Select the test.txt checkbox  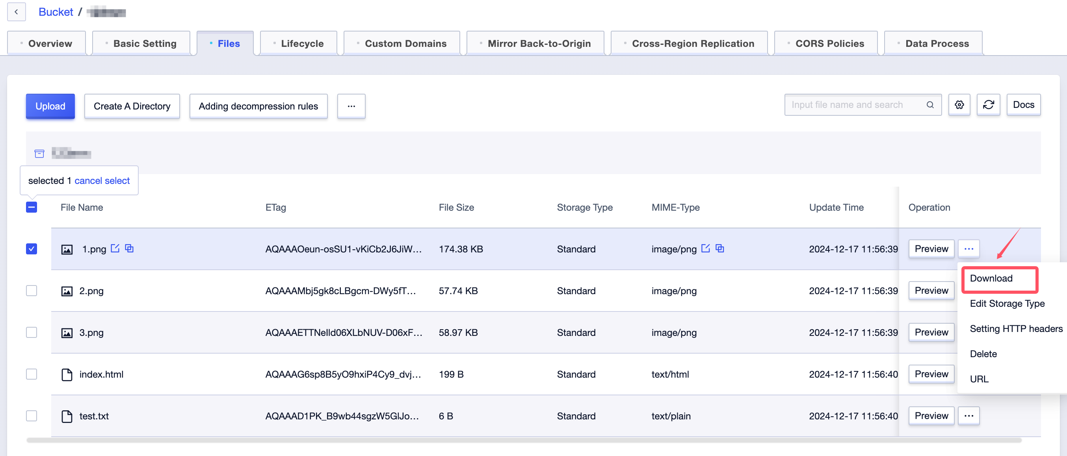tap(32, 415)
